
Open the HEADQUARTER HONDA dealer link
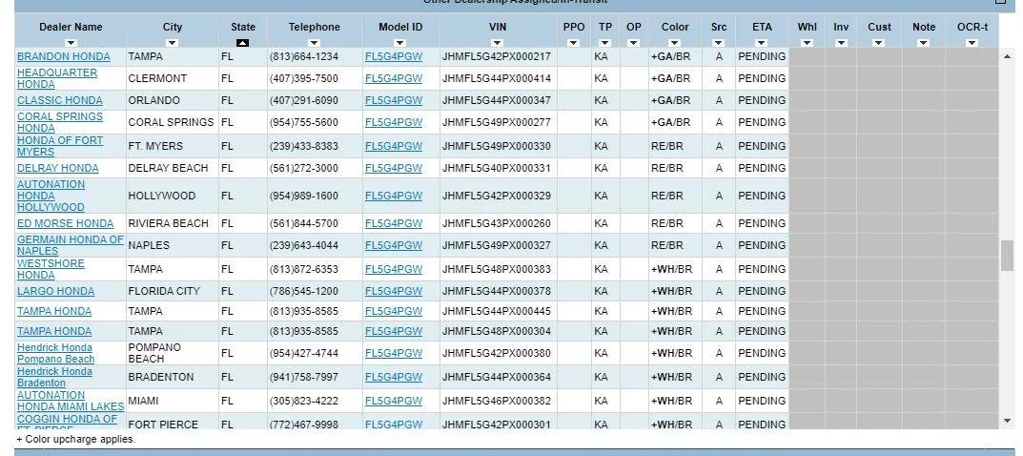click(x=57, y=78)
